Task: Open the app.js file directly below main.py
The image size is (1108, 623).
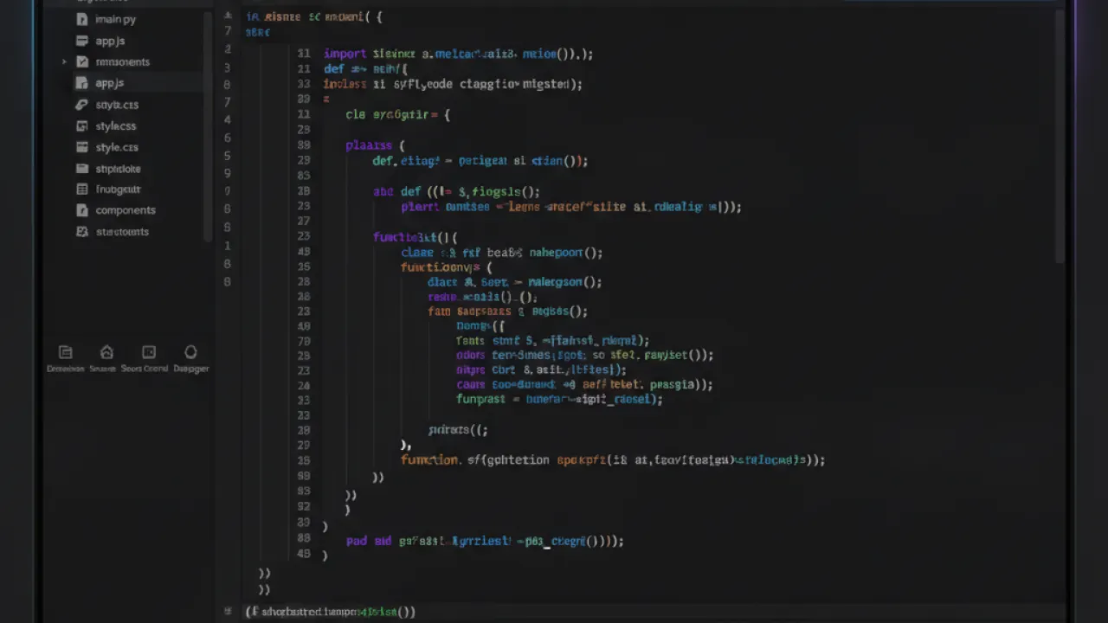Action: (x=110, y=41)
